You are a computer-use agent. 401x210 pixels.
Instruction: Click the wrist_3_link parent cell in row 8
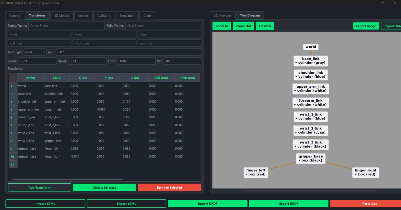click(x=30, y=141)
